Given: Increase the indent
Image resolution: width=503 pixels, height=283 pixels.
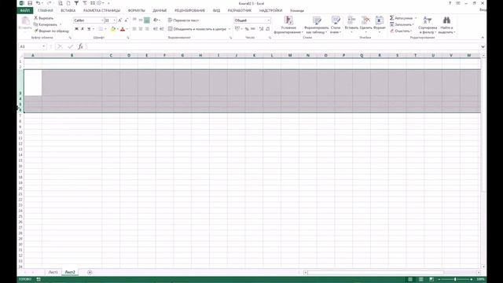Looking at the screenshot, I should coord(162,29).
